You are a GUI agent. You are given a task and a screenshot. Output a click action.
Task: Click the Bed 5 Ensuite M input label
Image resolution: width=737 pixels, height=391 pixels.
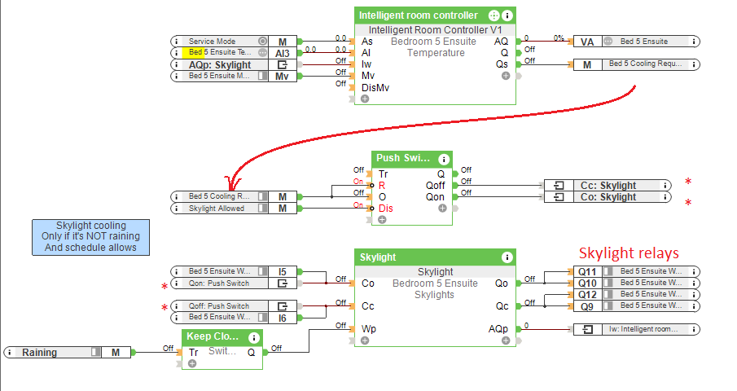219,76
